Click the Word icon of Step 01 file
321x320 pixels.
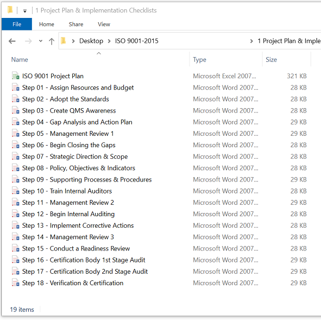tap(16, 87)
